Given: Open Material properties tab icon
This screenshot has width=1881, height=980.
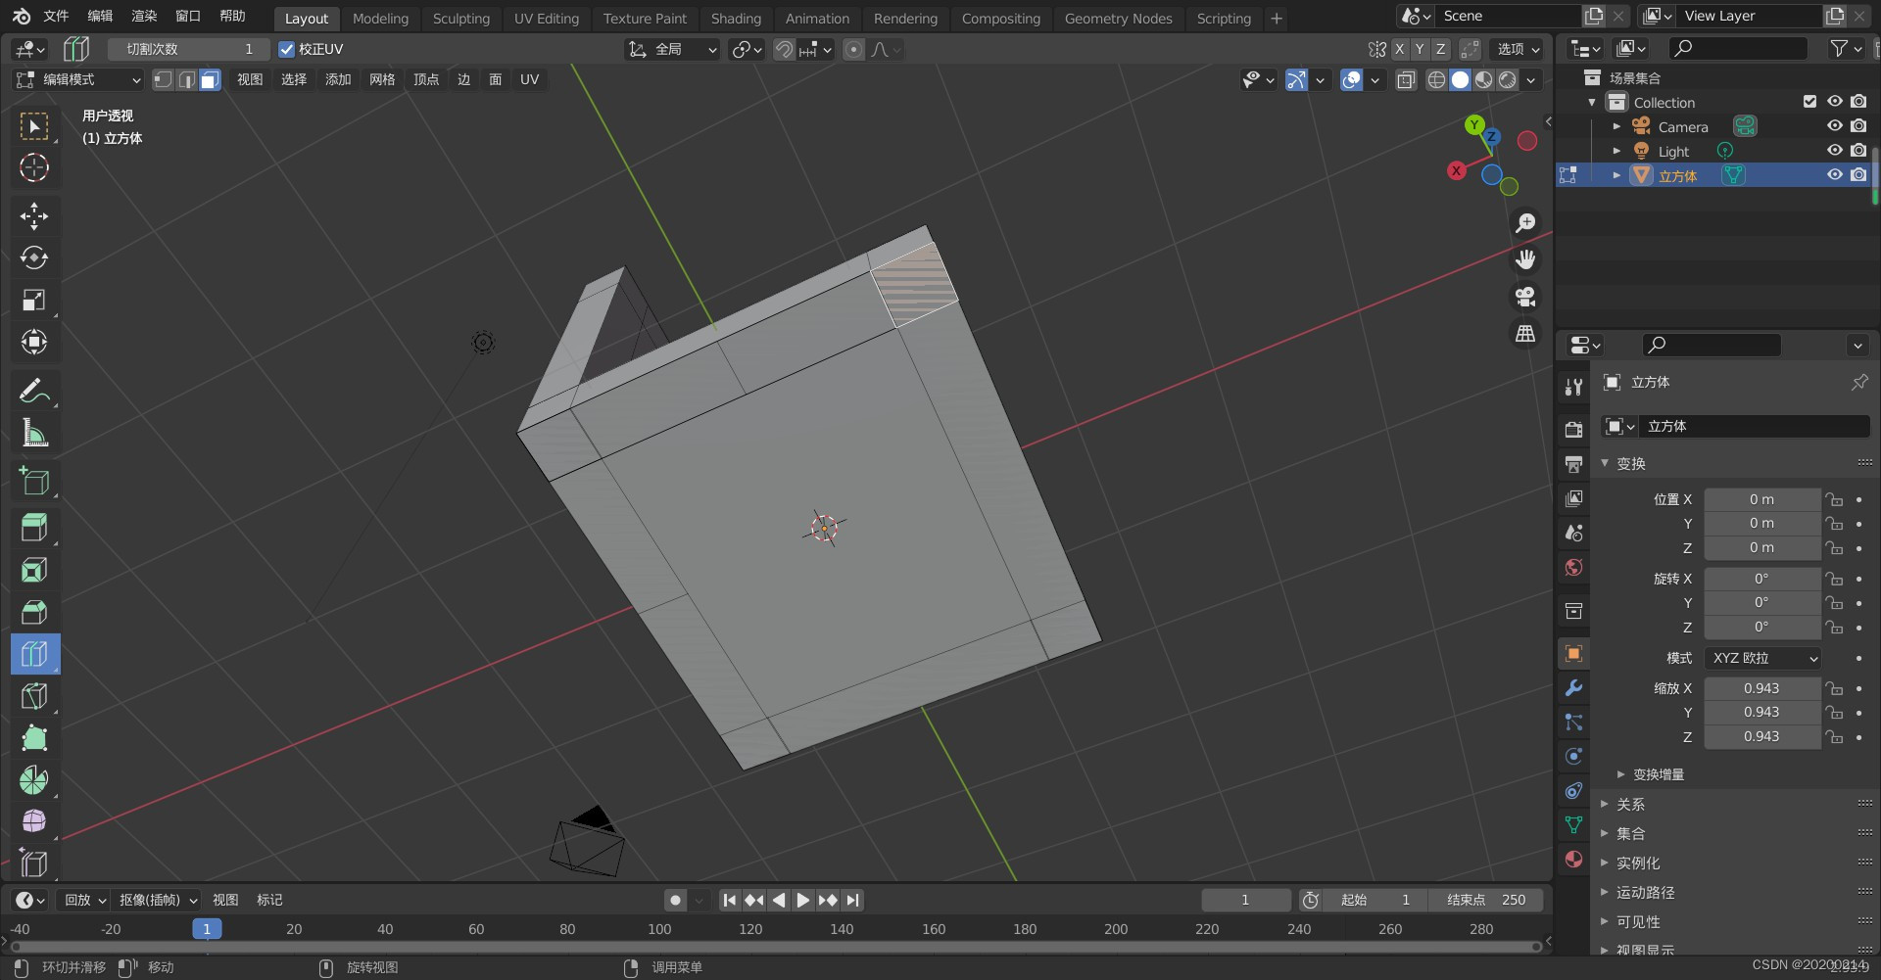Looking at the screenshot, I should coord(1574,859).
